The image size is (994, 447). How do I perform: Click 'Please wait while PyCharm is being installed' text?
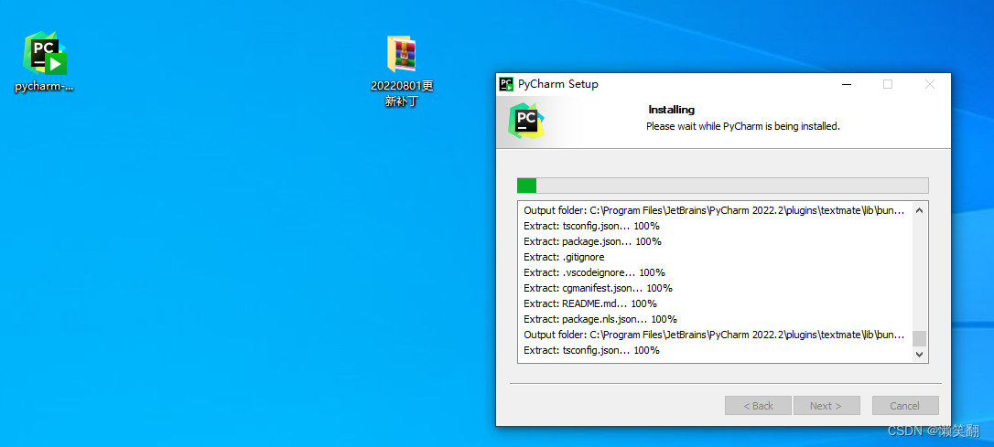[743, 126]
